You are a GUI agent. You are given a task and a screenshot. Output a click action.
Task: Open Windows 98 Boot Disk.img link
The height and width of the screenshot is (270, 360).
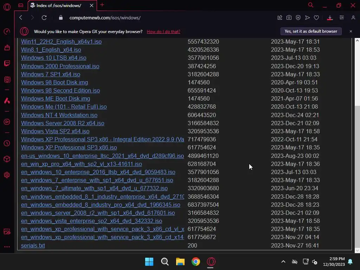click(54, 82)
